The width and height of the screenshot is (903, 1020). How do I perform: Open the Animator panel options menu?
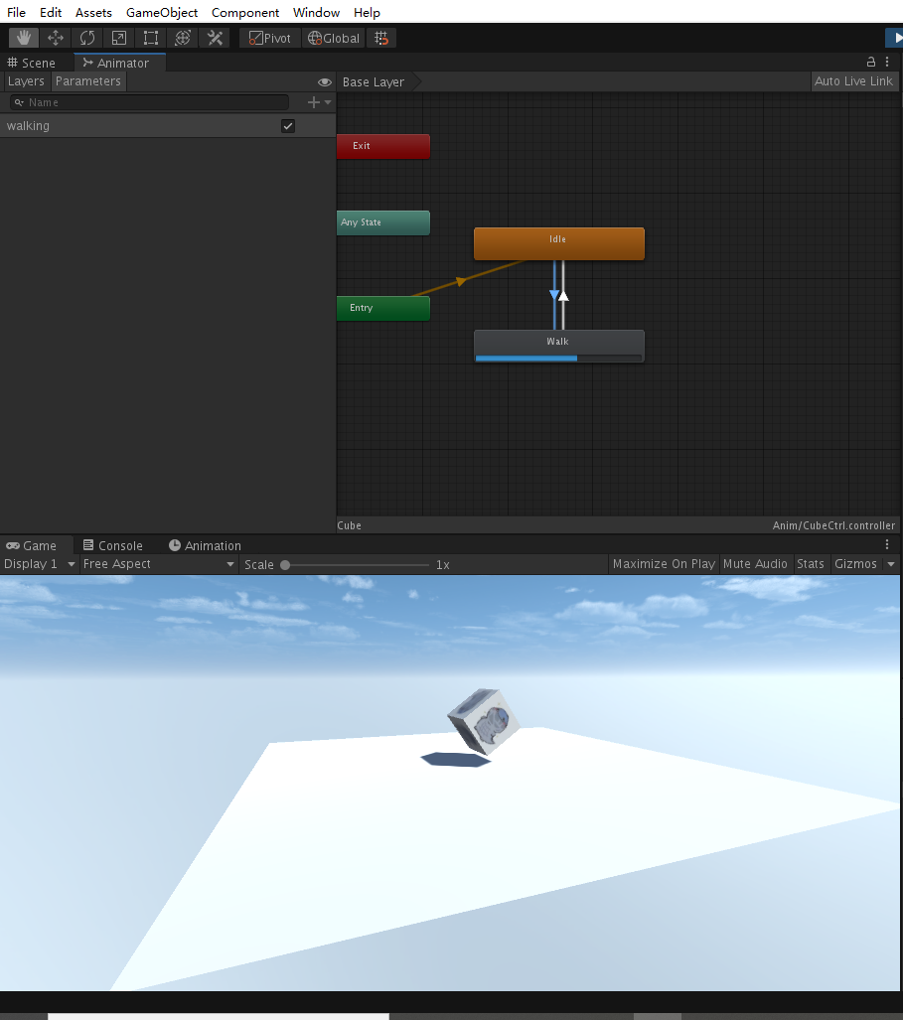(x=887, y=62)
